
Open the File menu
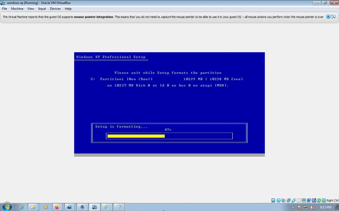(x=5, y=9)
